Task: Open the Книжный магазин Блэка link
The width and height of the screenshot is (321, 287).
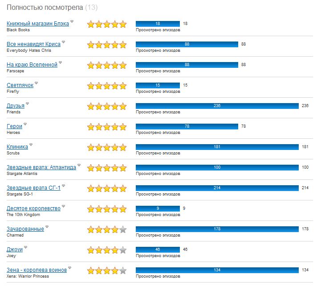Action: 38,24
